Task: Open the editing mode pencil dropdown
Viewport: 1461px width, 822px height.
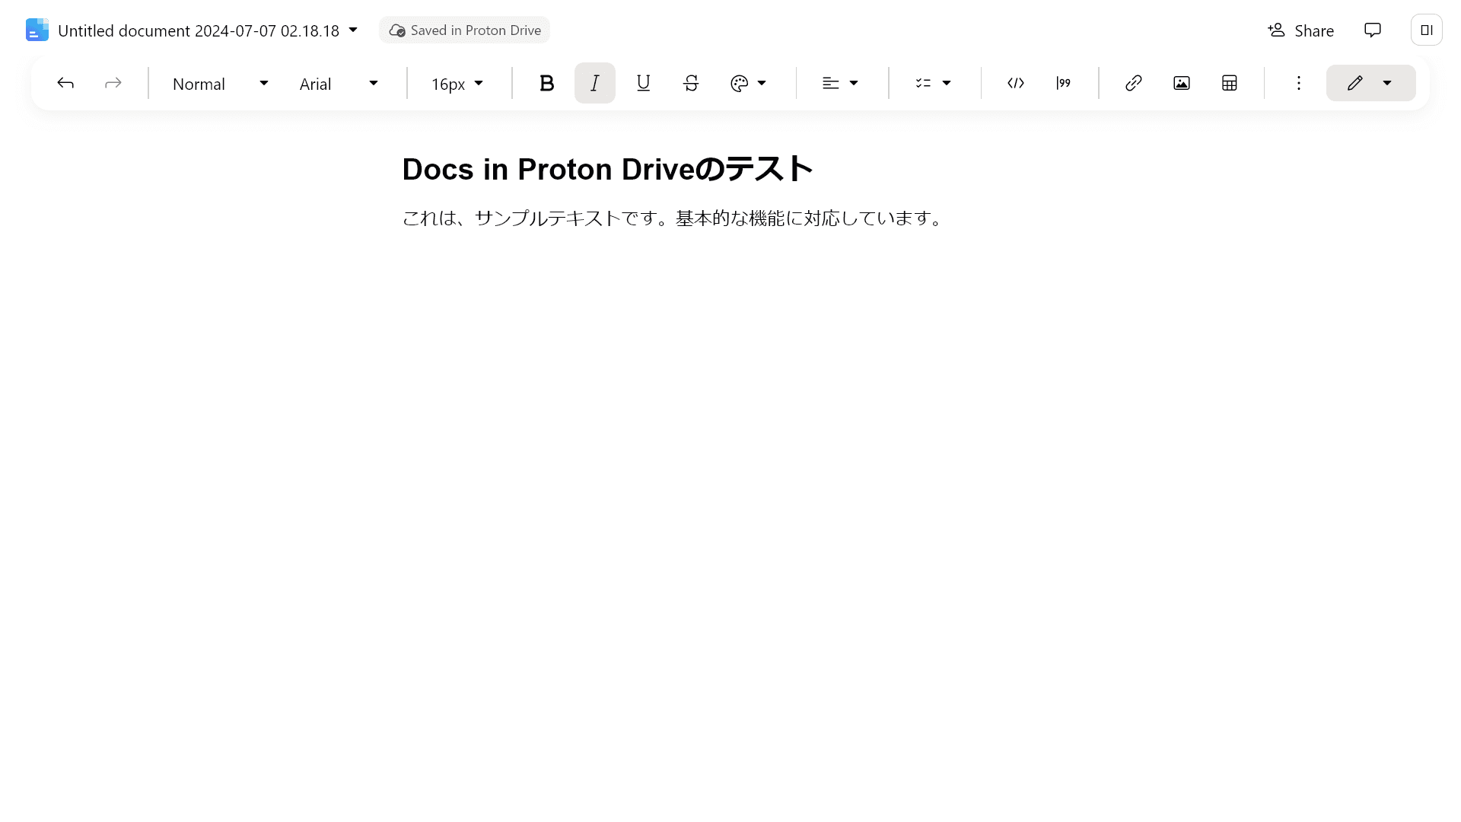Action: click(1370, 83)
